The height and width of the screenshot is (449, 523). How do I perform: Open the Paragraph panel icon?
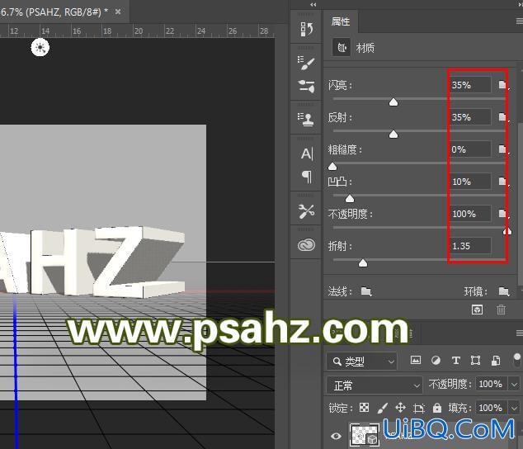(x=307, y=177)
